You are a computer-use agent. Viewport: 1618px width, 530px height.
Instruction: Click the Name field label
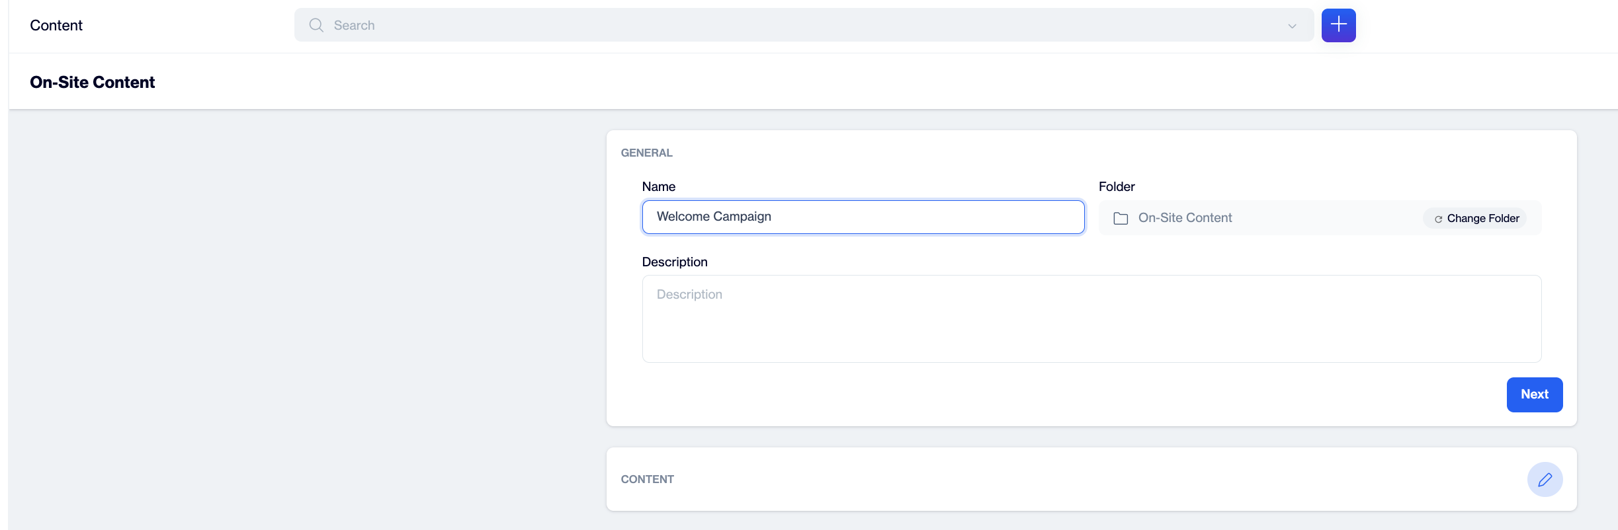tap(658, 186)
